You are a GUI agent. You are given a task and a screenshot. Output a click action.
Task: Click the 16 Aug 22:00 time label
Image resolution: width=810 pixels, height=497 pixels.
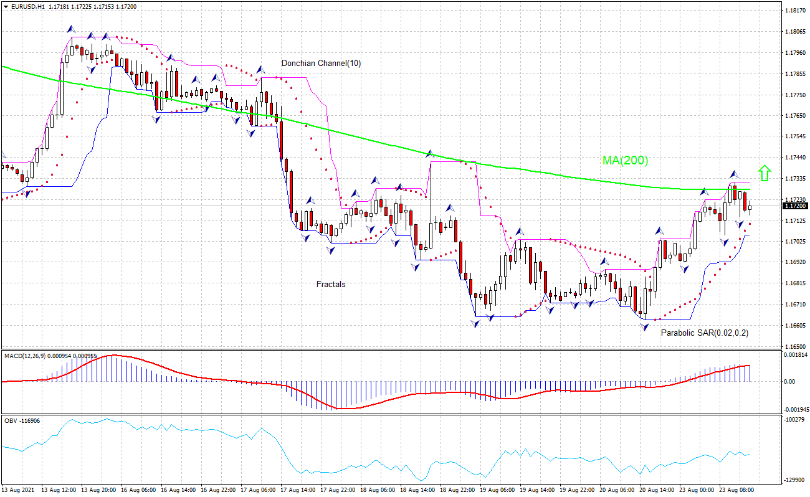coord(219,490)
